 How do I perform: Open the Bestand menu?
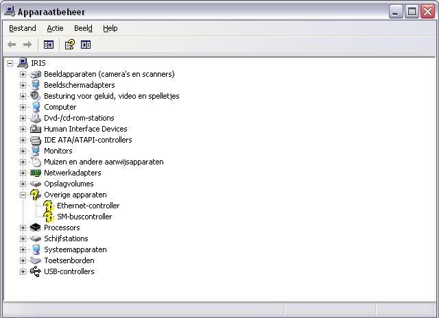(23, 28)
